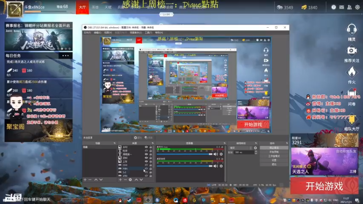Click the 工作室模式 studio mode button
This screenshot has width=363, height=204.
tap(274, 156)
